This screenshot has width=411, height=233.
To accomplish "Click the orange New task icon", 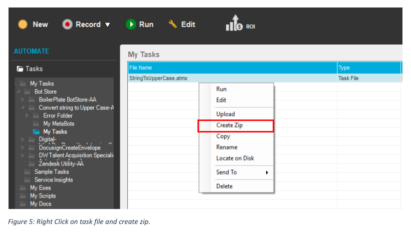I will [x=23, y=24].
